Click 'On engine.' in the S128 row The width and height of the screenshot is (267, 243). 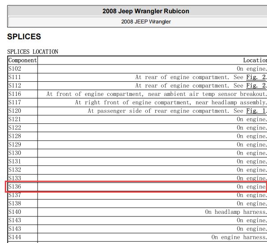click(252, 136)
